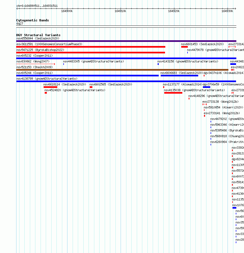Open variant label nsv6556844 (Sedlazeck2020)
The height and width of the screenshot is (253, 244).
coord(38,38)
